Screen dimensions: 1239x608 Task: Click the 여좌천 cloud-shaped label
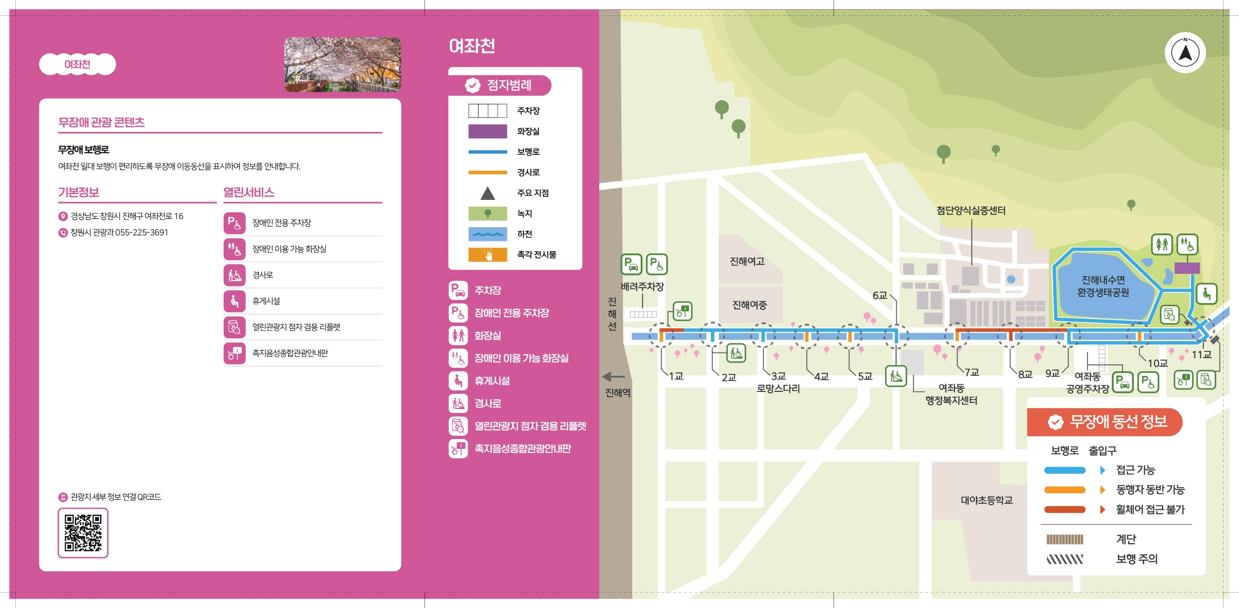pyautogui.click(x=78, y=64)
